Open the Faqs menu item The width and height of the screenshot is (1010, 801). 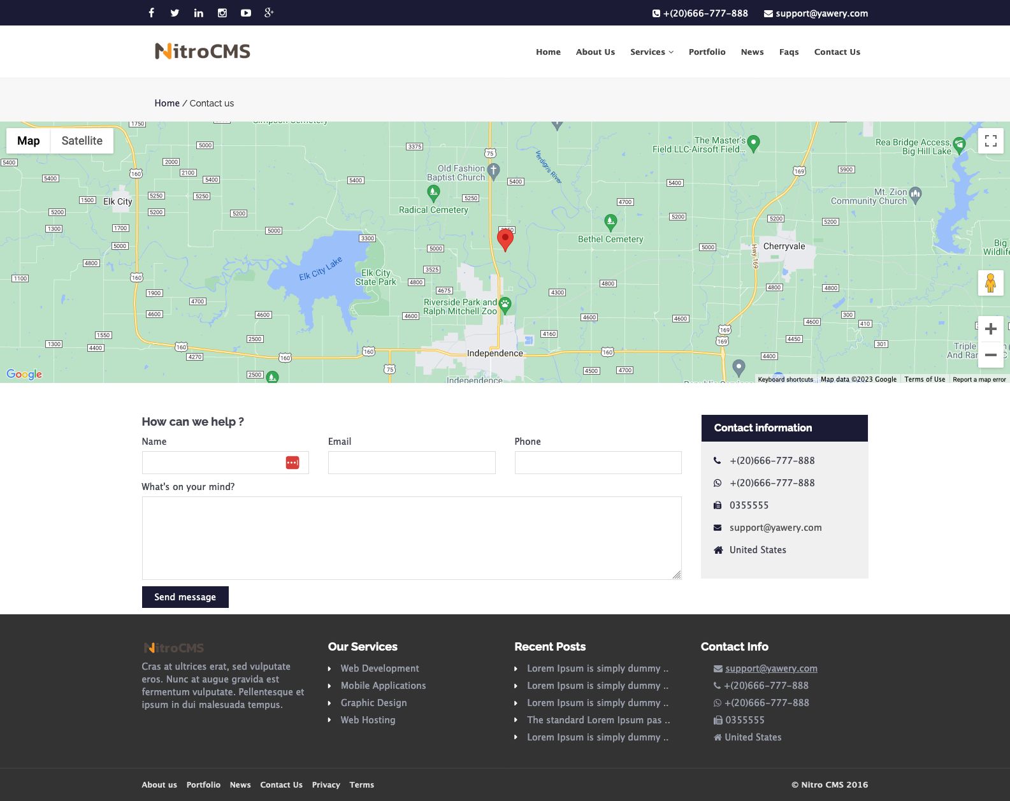tap(789, 52)
